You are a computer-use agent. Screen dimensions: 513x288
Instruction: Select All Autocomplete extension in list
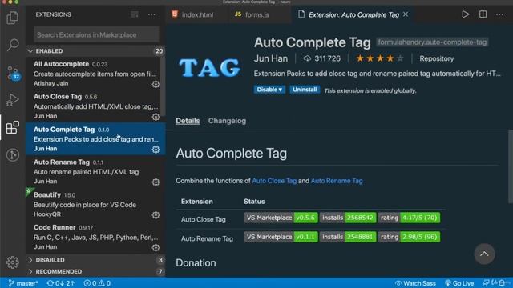click(x=95, y=74)
